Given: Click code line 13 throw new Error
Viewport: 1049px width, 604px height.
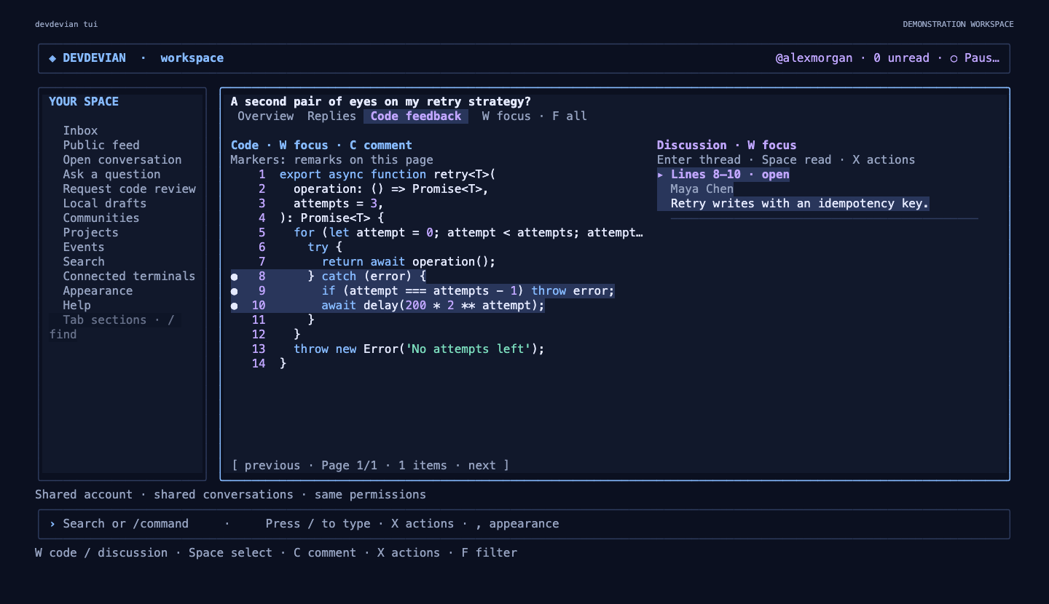Looking at the screenshot, I should tap(419, 349).
